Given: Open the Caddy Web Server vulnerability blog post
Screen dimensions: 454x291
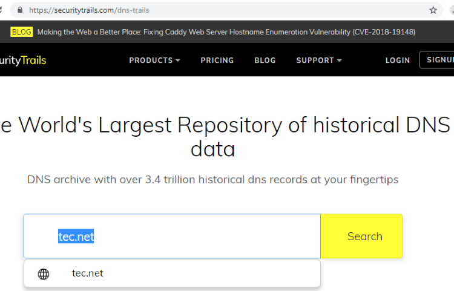Looking at the screenshot, I should 226,32.
